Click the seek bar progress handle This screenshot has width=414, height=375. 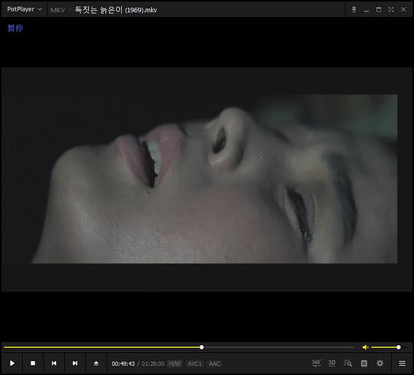[x=202, y=347]
